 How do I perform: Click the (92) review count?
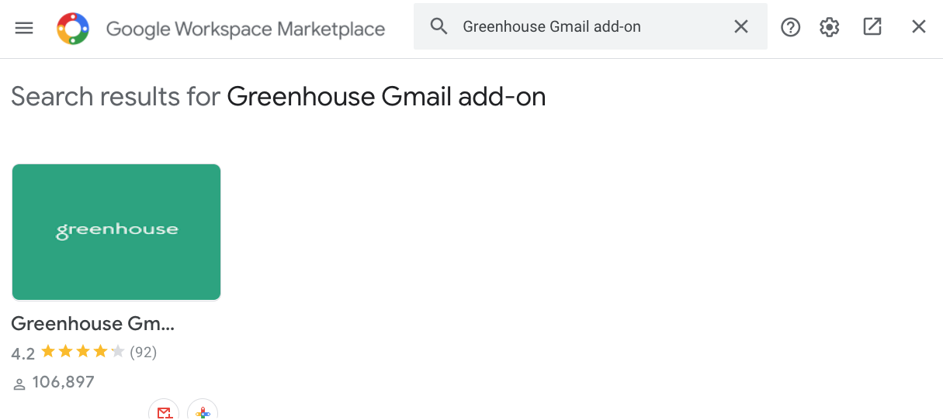143,353
